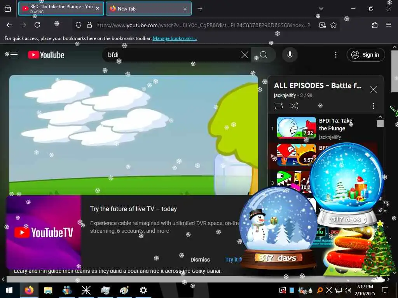Click the 9:57 playlist video thumbnail
The height and width of the screenshot is (298, 398).
(x=296, y=154)
